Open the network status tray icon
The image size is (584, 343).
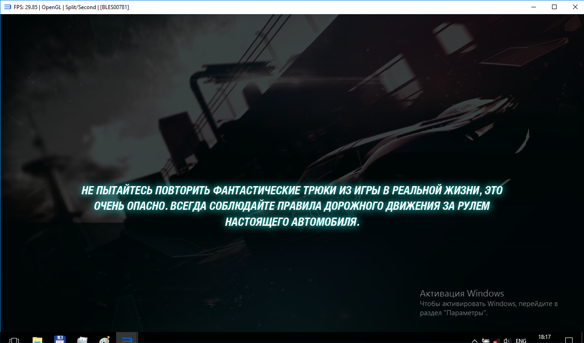(496, 340)
